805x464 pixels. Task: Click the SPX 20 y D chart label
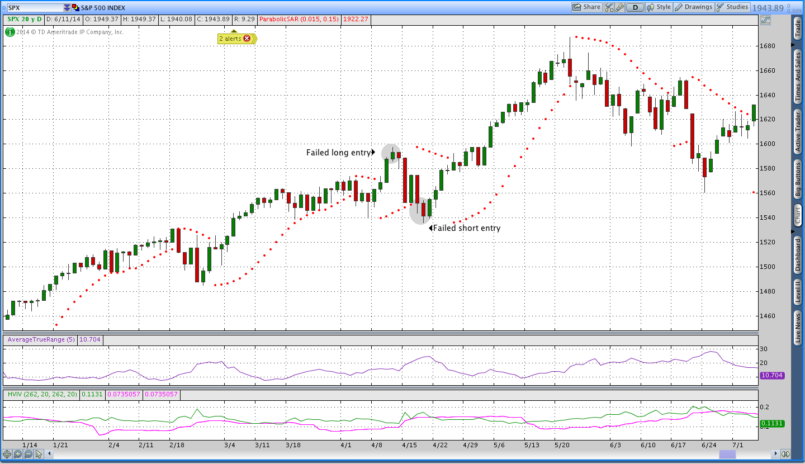pos(25,19)
